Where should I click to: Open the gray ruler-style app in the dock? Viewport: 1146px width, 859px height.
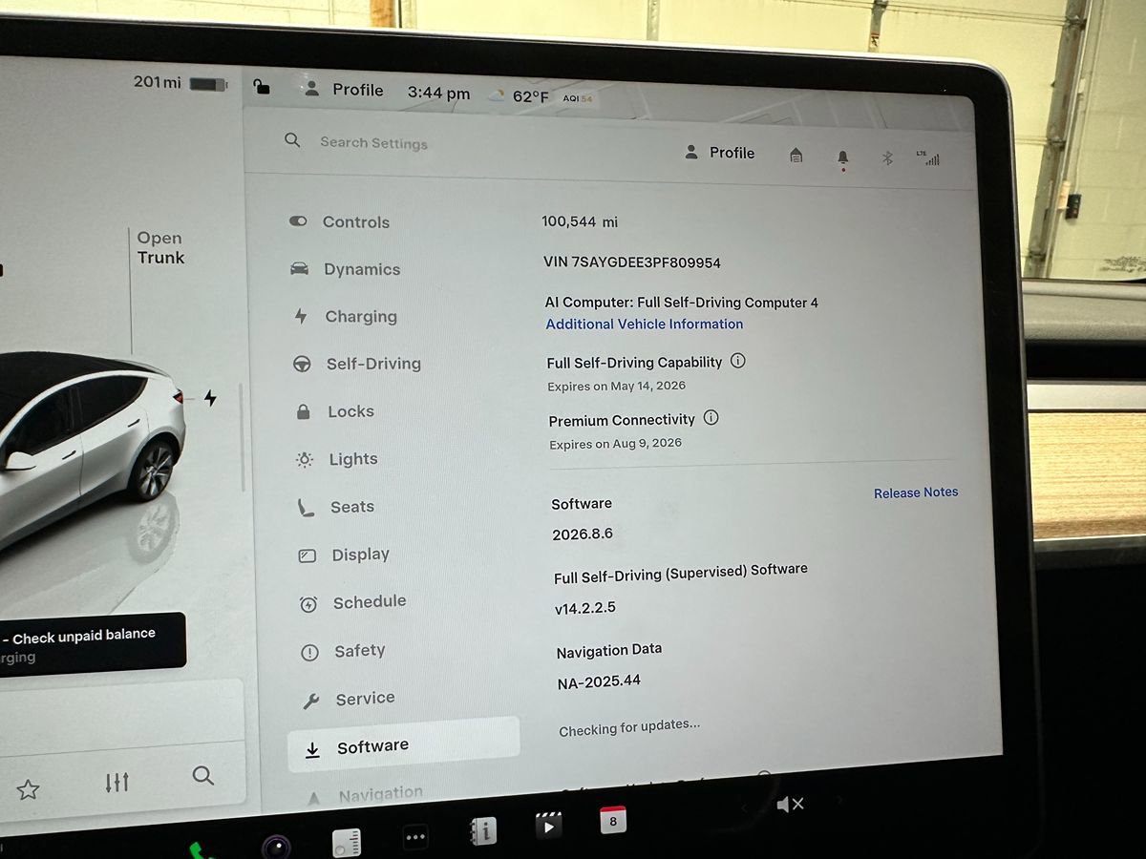pyautogui.click(x=347, y=842)
